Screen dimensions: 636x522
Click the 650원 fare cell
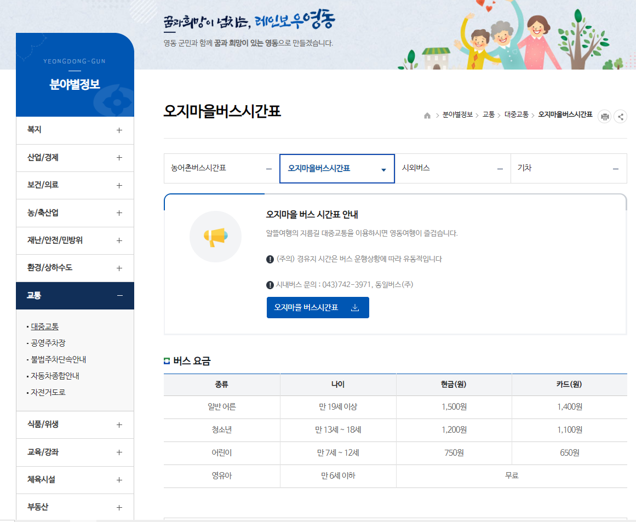[570, 452]
